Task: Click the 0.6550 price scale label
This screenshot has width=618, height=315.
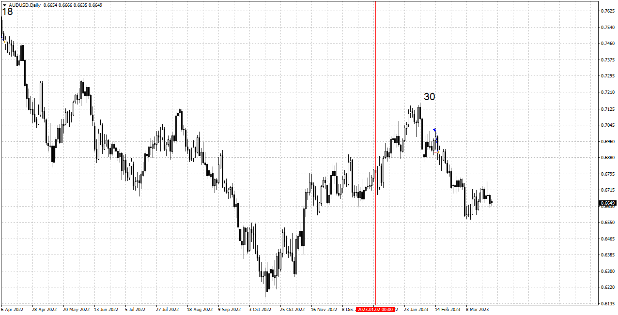Action: [607, 223]
